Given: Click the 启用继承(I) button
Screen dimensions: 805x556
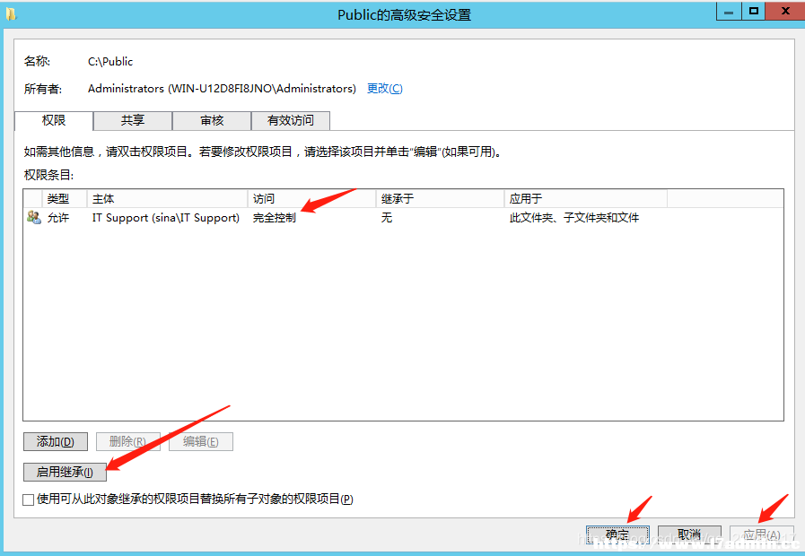Looking at the screenshot, I should click(x=65, y=472).
